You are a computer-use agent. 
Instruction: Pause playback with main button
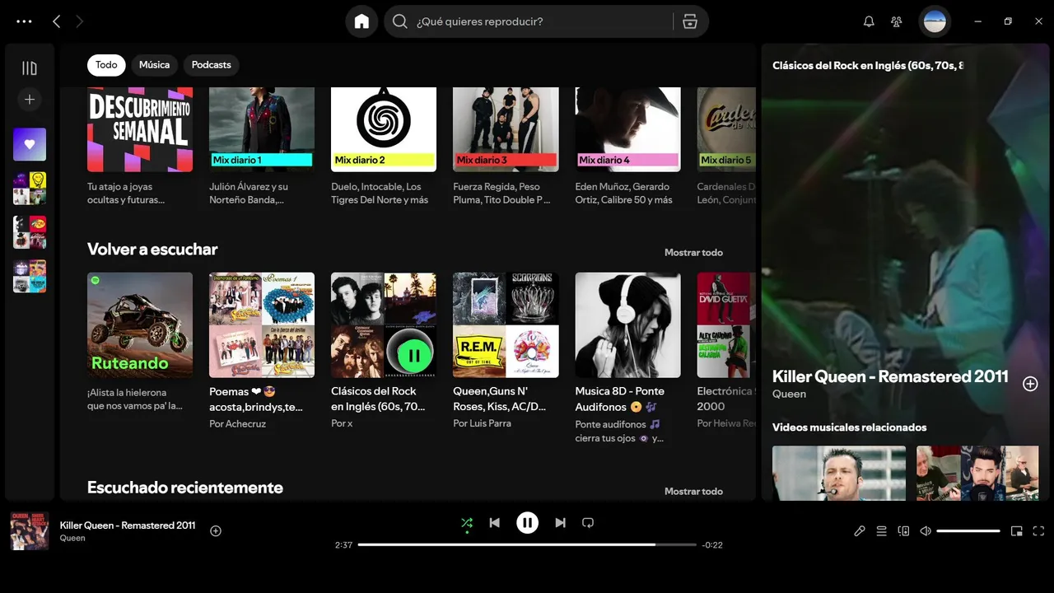click(x=527, y=523)
